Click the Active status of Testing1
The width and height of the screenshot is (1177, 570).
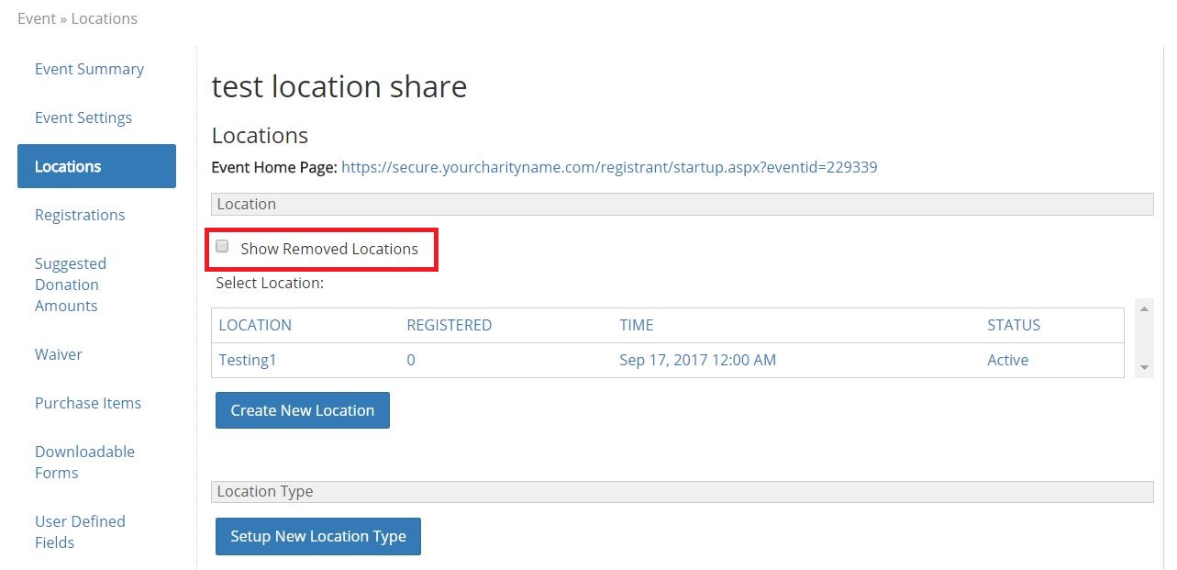(x=1007, y=360)
